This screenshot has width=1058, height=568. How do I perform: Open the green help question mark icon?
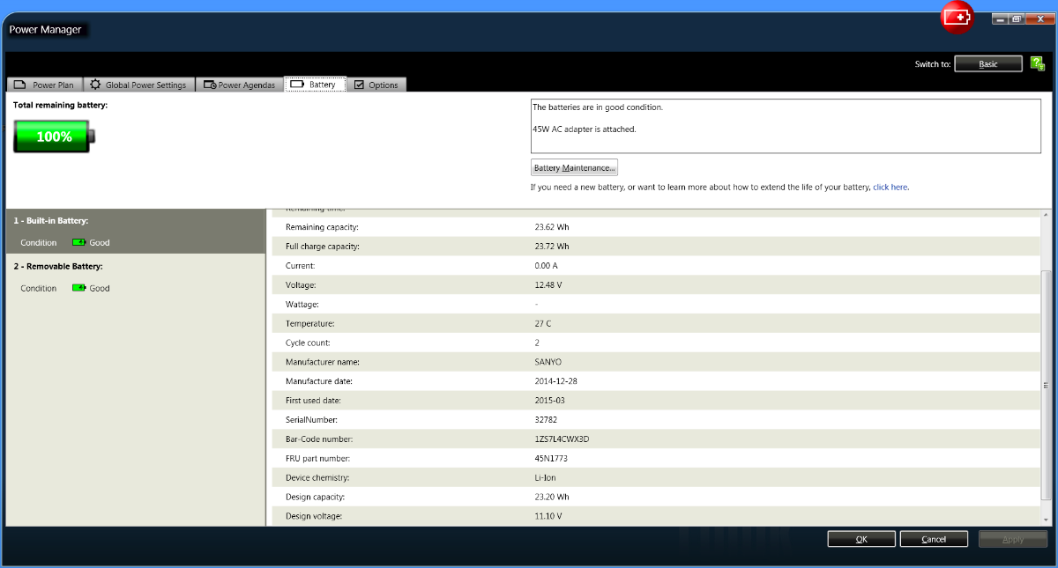click(1038, 63)
